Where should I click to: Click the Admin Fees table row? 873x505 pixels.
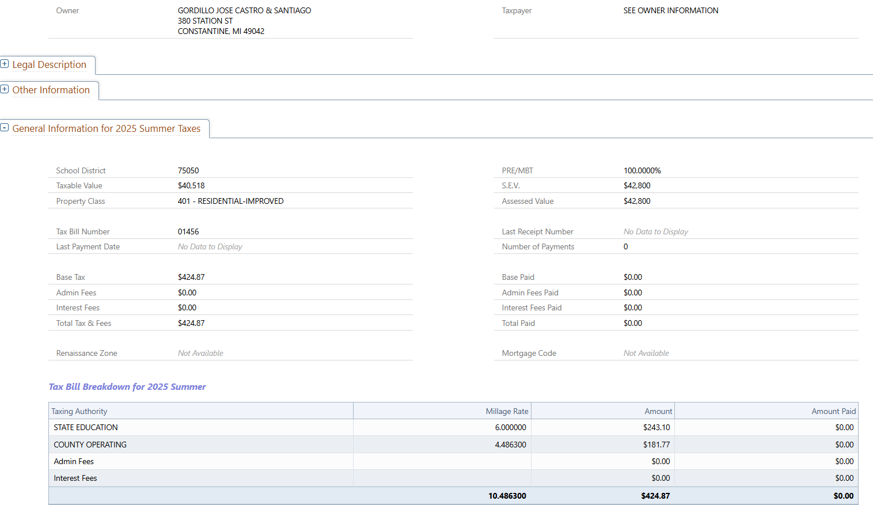tap(74, 461)
